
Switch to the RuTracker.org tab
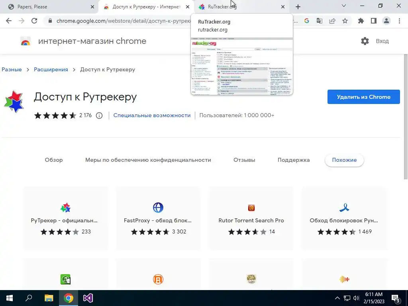pos(241,7)
